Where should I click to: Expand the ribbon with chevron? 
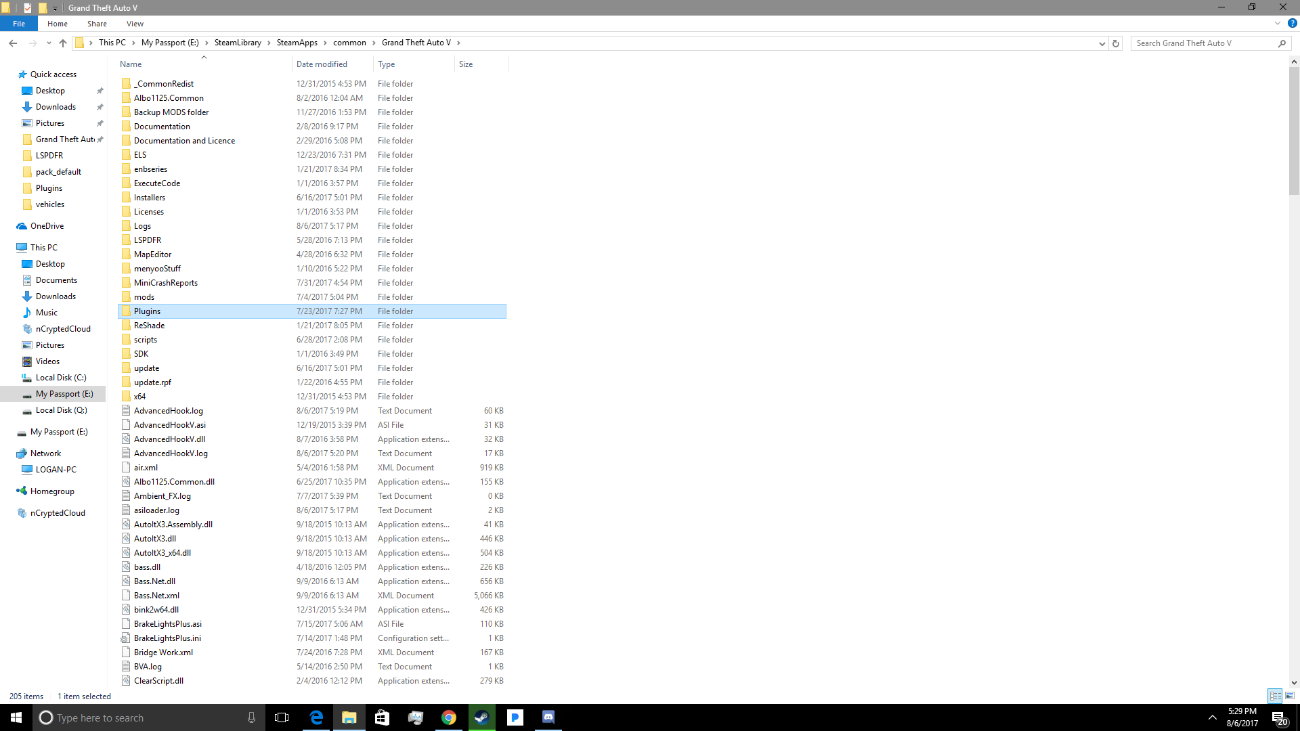pos(1277,23)
